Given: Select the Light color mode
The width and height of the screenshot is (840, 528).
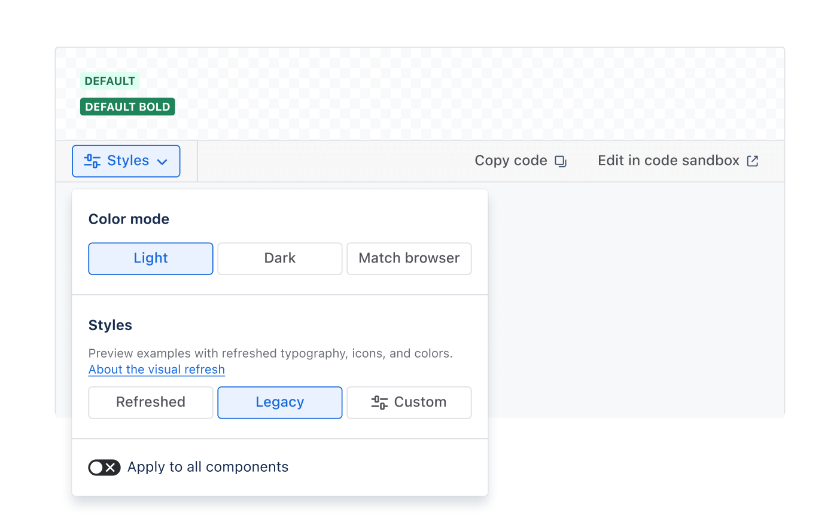Looking at the screenshot, I should (x=150, y=258).
